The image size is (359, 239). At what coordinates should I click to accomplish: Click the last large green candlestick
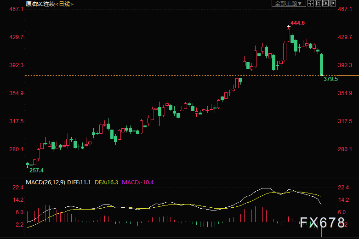coord(321,64)
